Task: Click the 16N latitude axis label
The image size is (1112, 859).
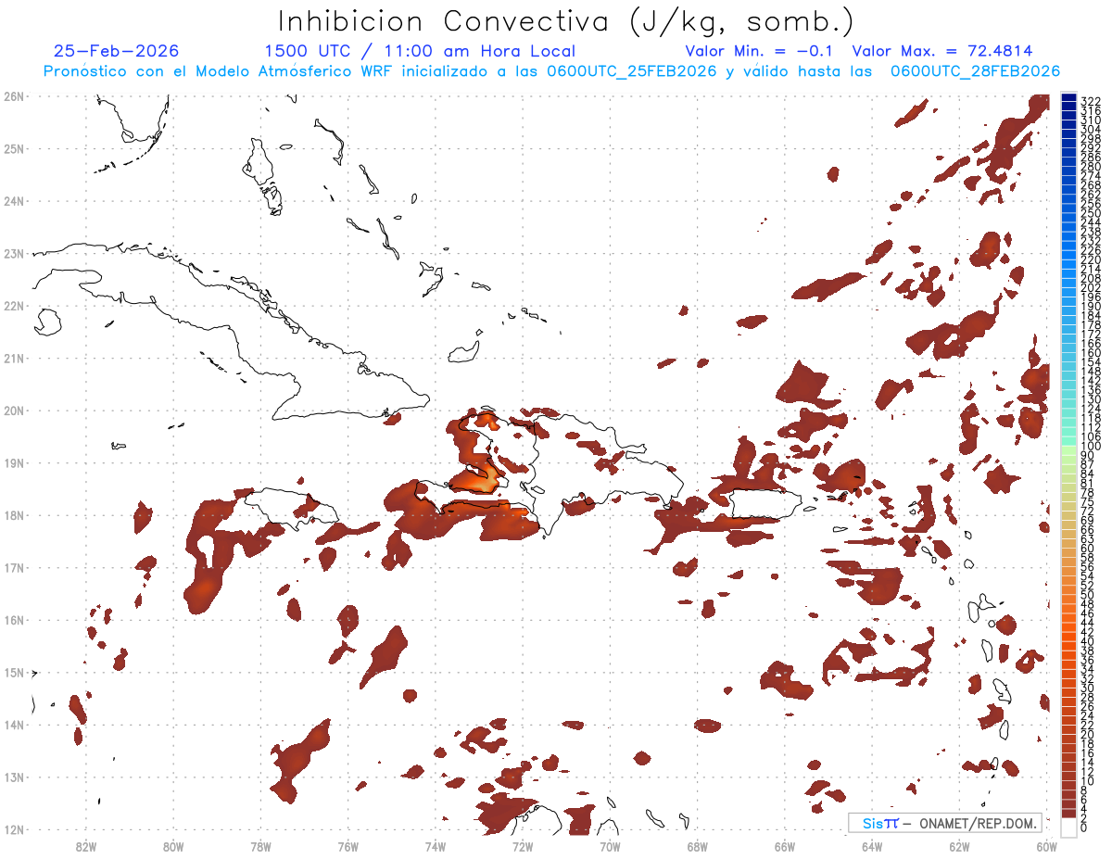Action: click(14, 620)
